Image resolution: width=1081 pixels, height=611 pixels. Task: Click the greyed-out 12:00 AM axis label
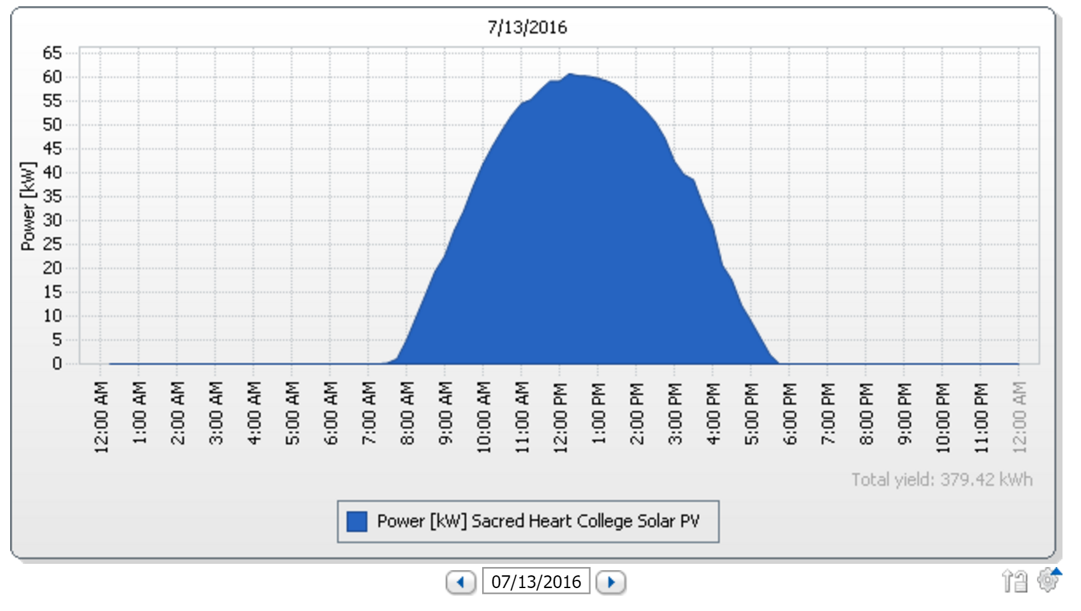(x=1020, y=417)
